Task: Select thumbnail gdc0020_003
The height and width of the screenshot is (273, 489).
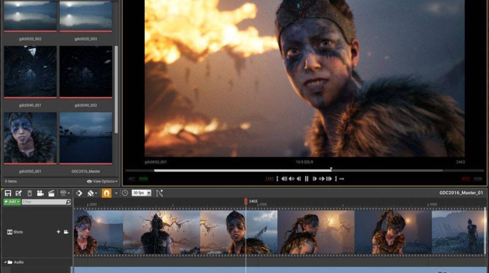Action: point(86,16)
